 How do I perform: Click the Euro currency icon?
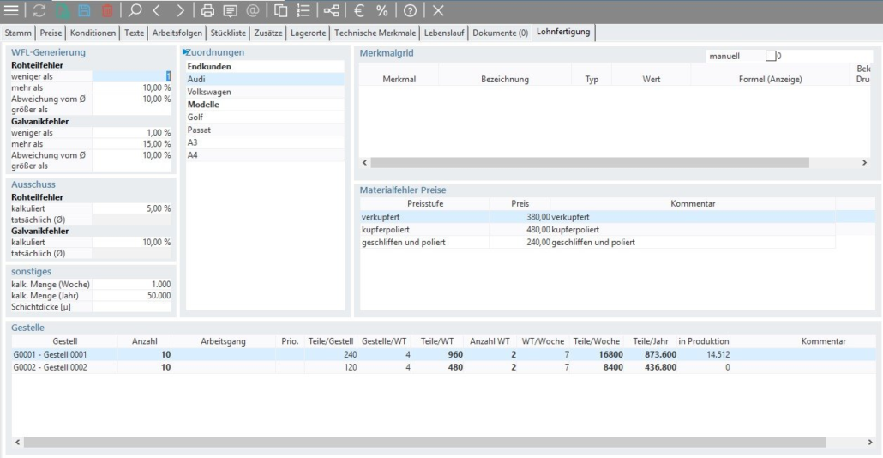361,11
